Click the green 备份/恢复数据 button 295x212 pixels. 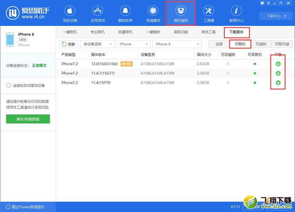click(x=28, y=119)
